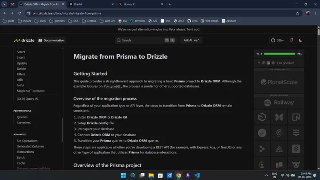Switch to the Home / X tab
This screenshot has height=180, width=320.
click(141, 4)
